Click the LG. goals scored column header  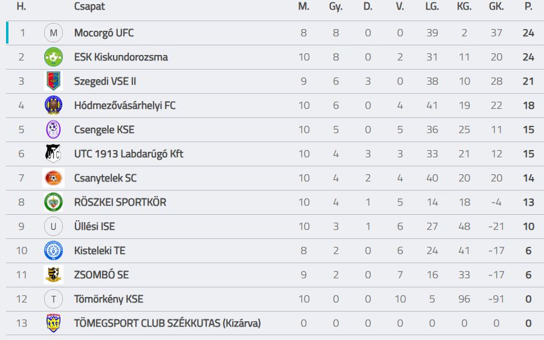tap(432, 7)
